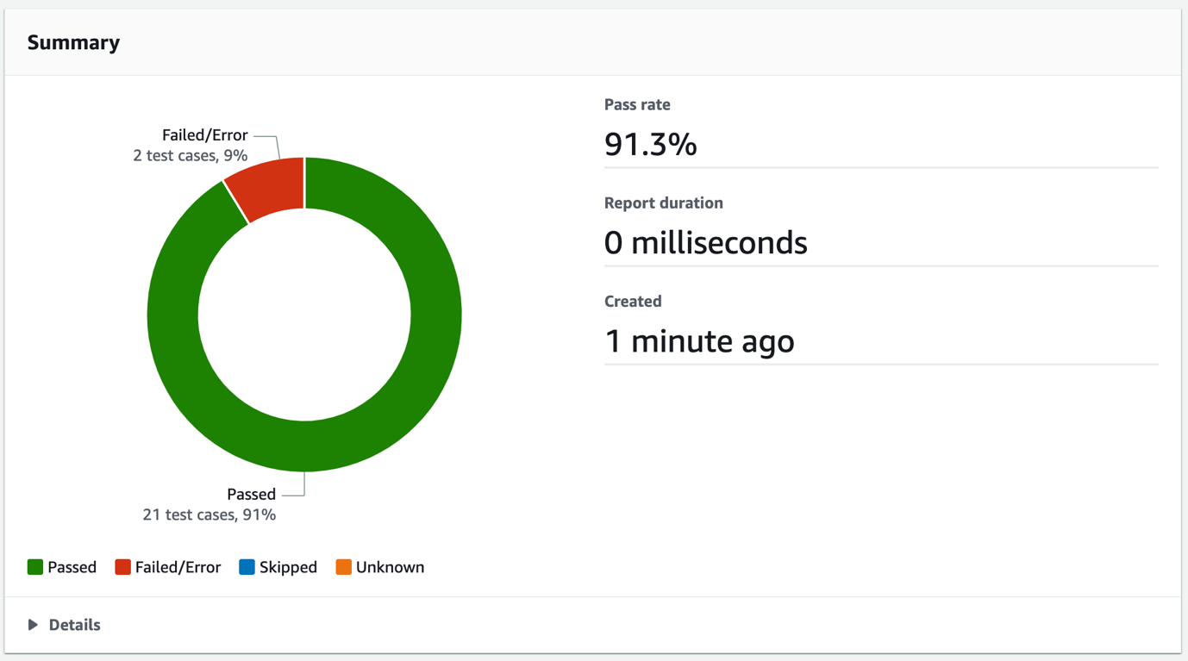Image resolution: width=1188 pixels, height=661 pixels.
Task: Click the Failed/Error callout label on chart
Action: pos(204,135)
